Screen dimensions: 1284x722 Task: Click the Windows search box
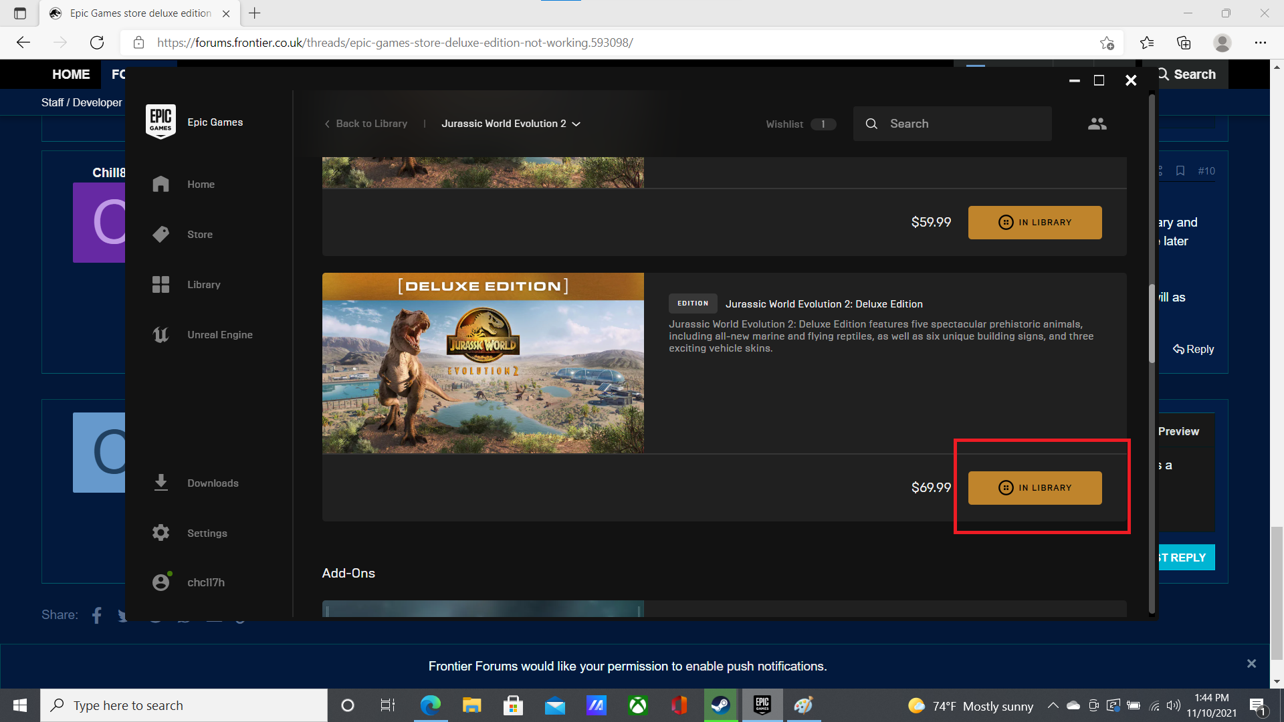(184, 705)
